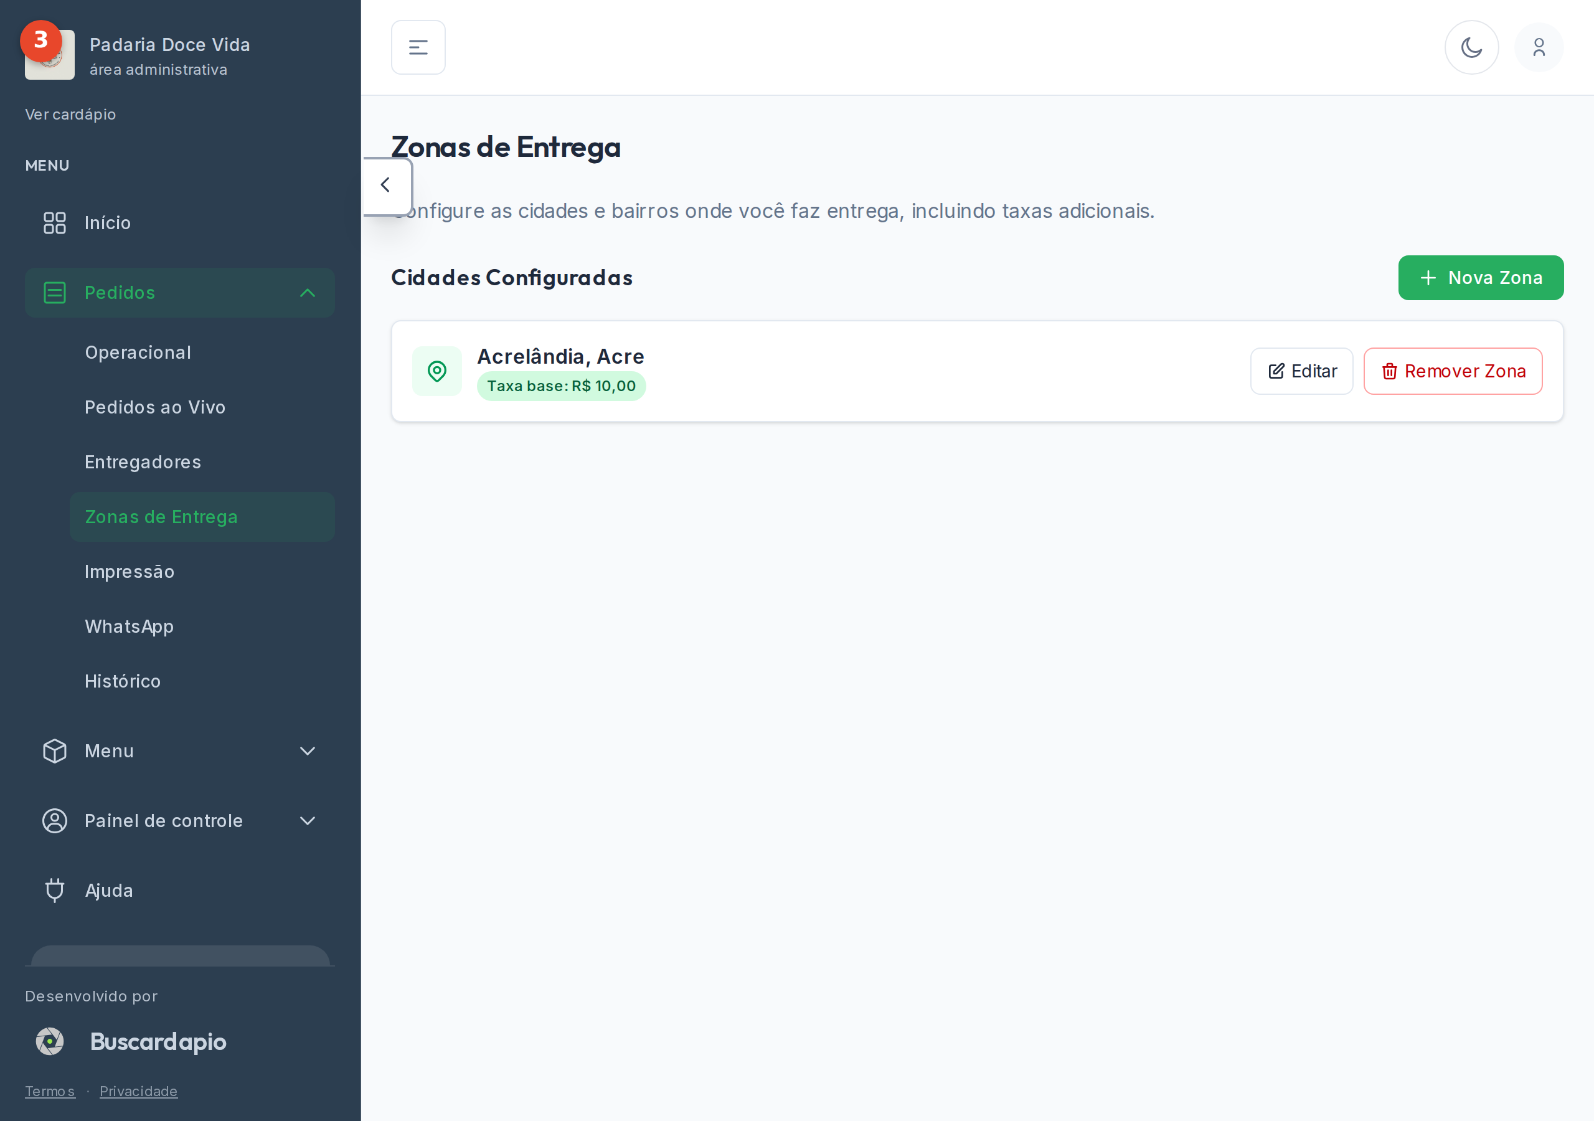
Task: Open the user profile icon
Action: click(1539, 47)
